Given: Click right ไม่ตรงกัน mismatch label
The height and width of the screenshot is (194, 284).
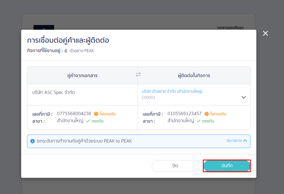Looking at the screenshot, I should tap(218, 114).
